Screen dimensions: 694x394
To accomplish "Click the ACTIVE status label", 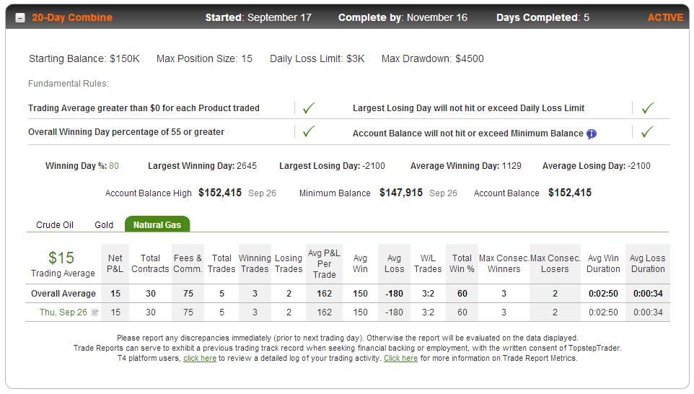I will [665, 18].
